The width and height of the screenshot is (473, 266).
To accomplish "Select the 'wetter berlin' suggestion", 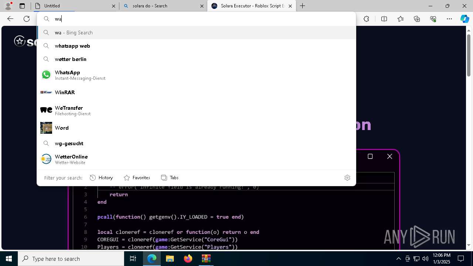I will coord(196,59).
